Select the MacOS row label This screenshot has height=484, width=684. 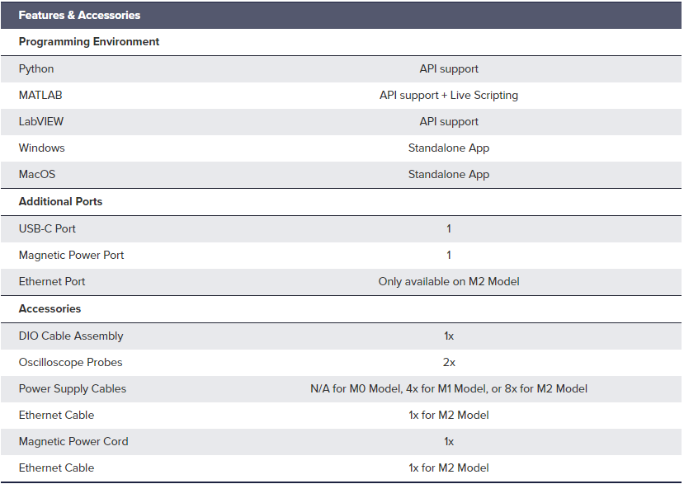(37, 175)
